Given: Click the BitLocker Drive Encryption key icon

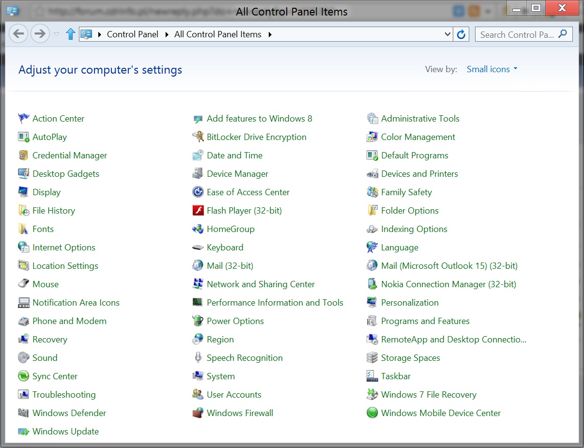Looking at the screenshot, I should [198, 137].
